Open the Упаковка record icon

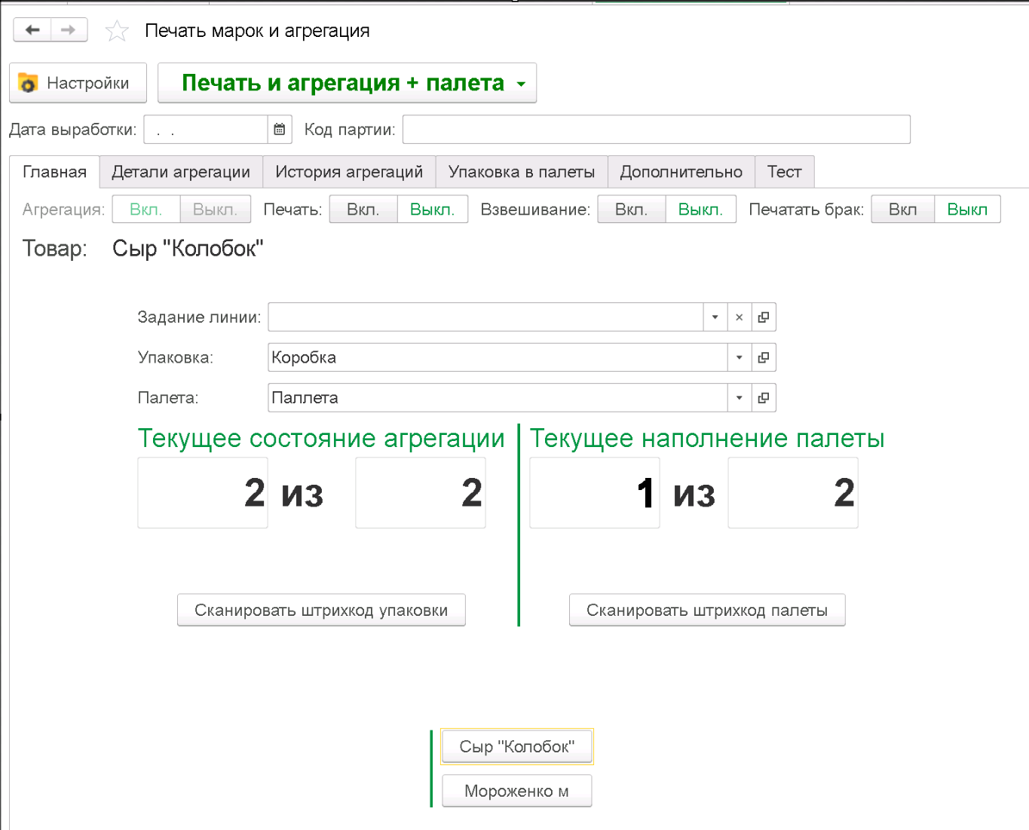coord(764,357)
